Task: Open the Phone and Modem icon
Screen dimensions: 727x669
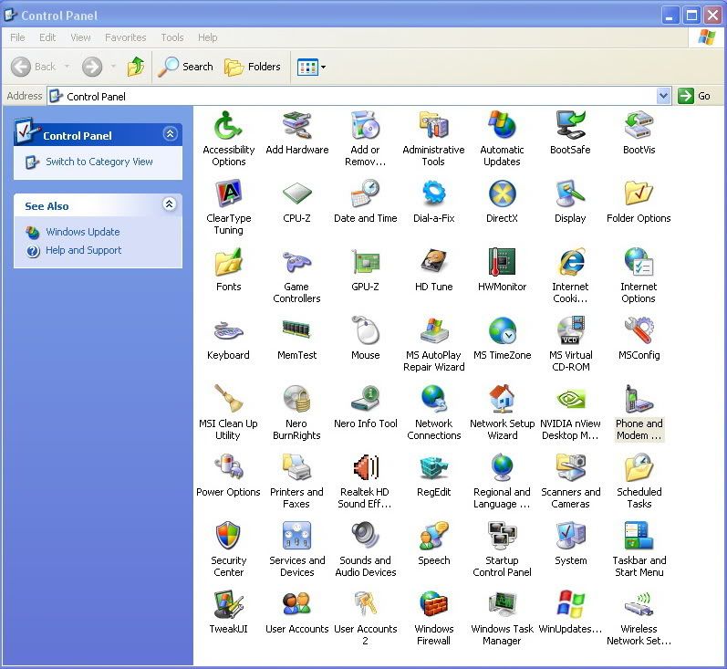Action: point(639,399)
